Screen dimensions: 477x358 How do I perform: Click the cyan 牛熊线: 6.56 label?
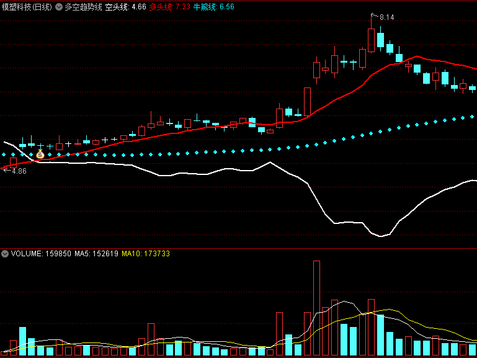click(x=213, y=7)
